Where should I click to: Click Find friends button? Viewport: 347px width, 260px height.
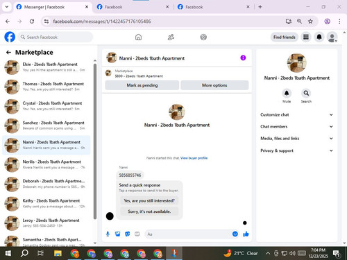(285, 37)
